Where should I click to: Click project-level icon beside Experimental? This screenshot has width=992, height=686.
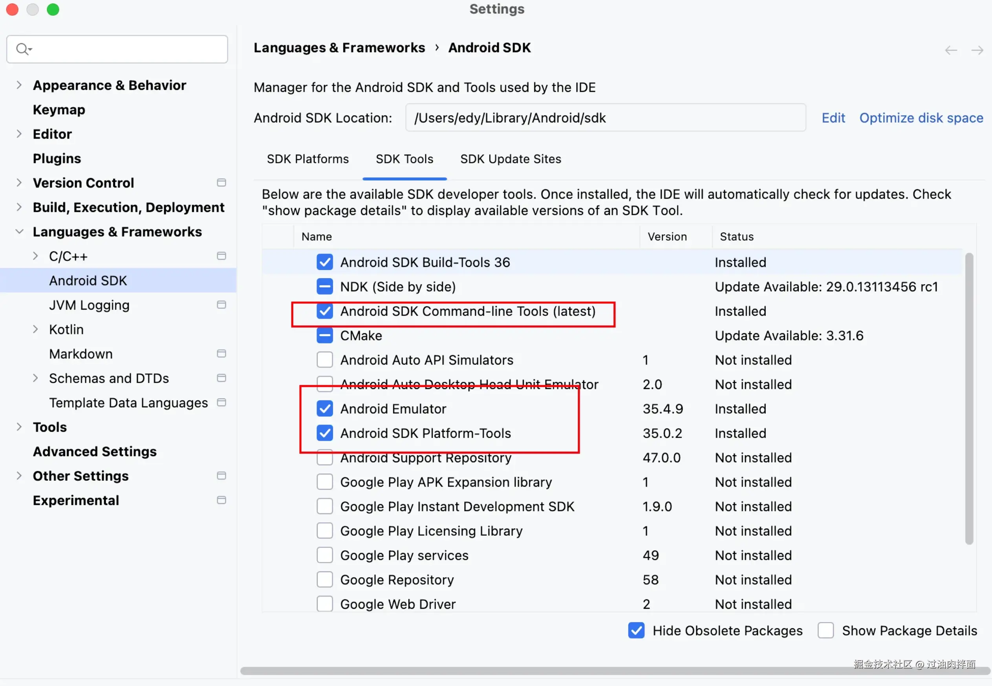[221, 500]
